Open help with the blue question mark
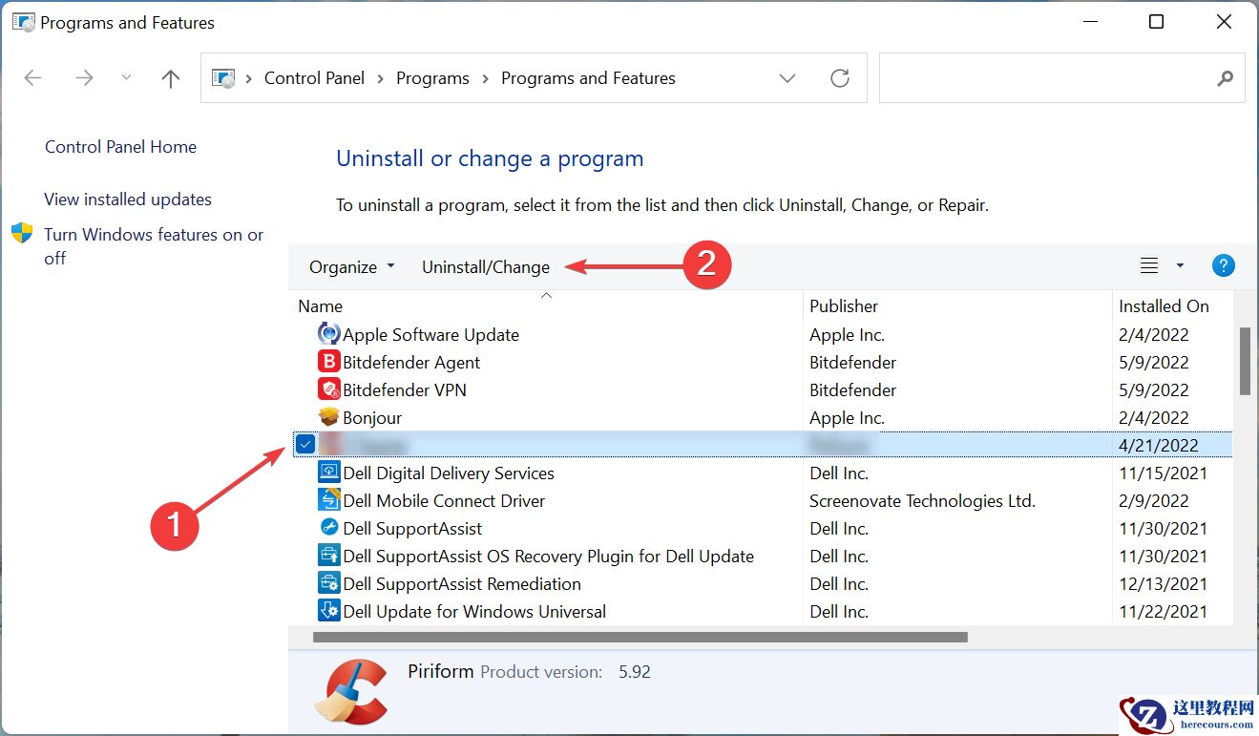The image size is (1259, 736). click(1223, 266)
